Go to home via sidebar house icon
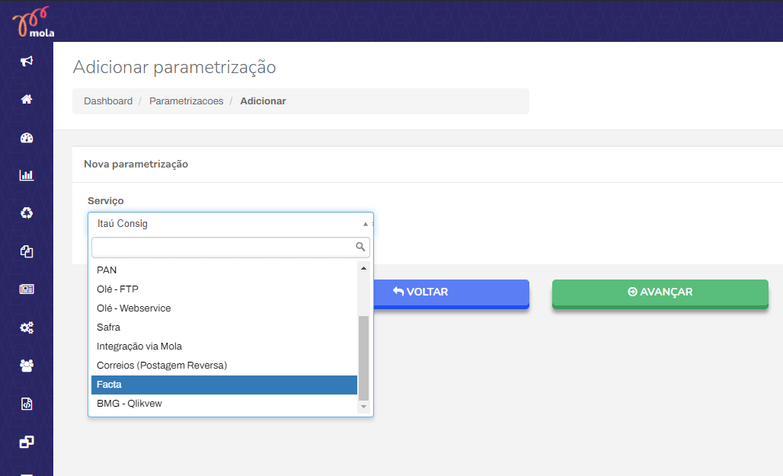This screenshot has width=783, height=476. [x=27, y=99]
